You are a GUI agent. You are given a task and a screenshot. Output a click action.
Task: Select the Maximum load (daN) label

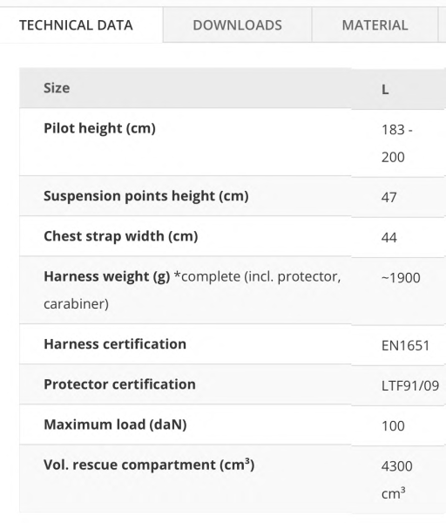point(115,425)
